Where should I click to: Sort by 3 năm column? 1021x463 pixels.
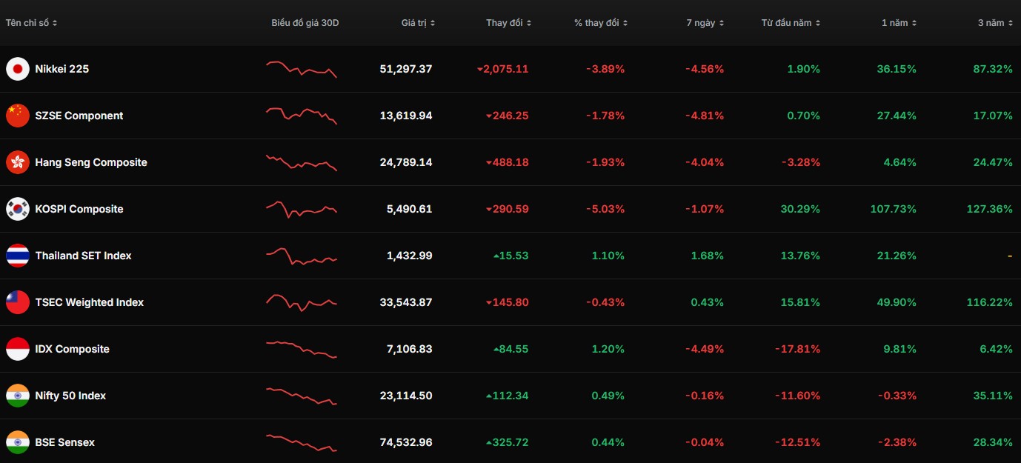click(x=995, y=23)
